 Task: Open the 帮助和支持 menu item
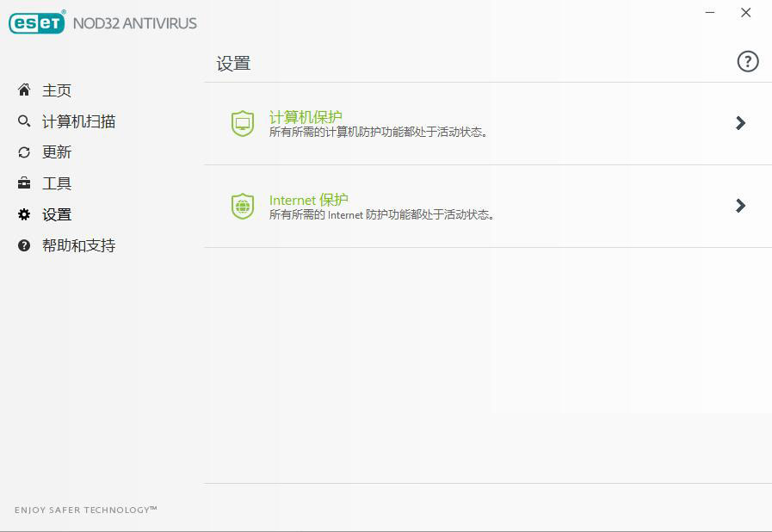click(x=79, y=245)
